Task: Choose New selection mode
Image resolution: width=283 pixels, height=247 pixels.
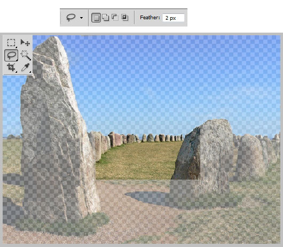Action: click(x=96, y=18)
